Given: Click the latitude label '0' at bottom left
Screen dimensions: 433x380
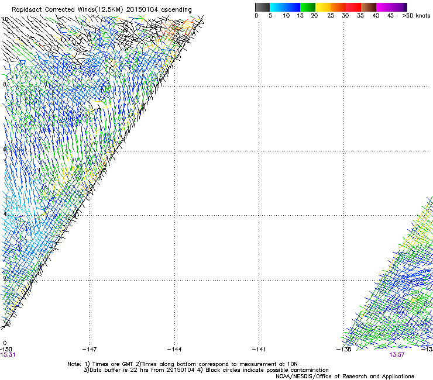Looking at the screenshot, I should tap(5, 343).
